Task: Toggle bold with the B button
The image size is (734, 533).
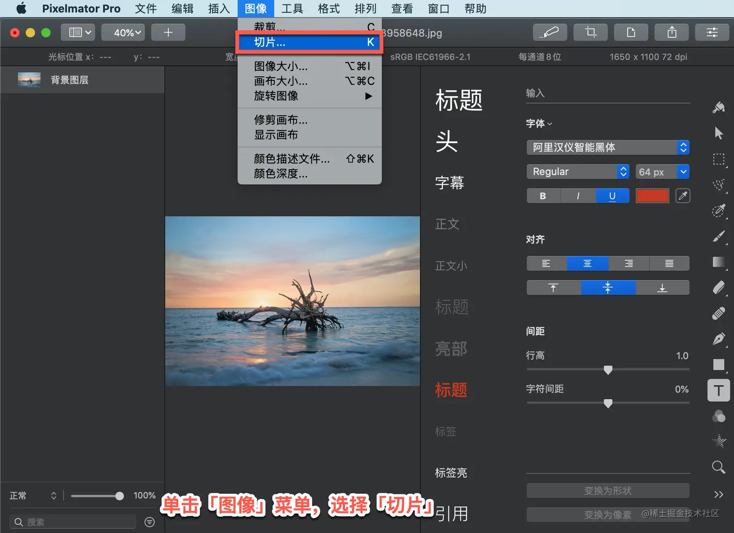Action: (x=543, y=196)
